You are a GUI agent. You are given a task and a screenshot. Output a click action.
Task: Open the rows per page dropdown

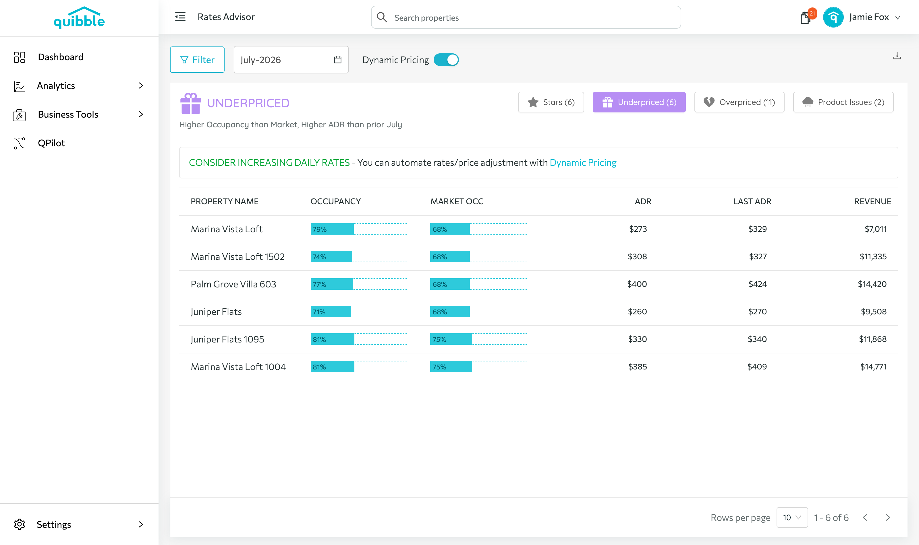(x=792, y=518)
